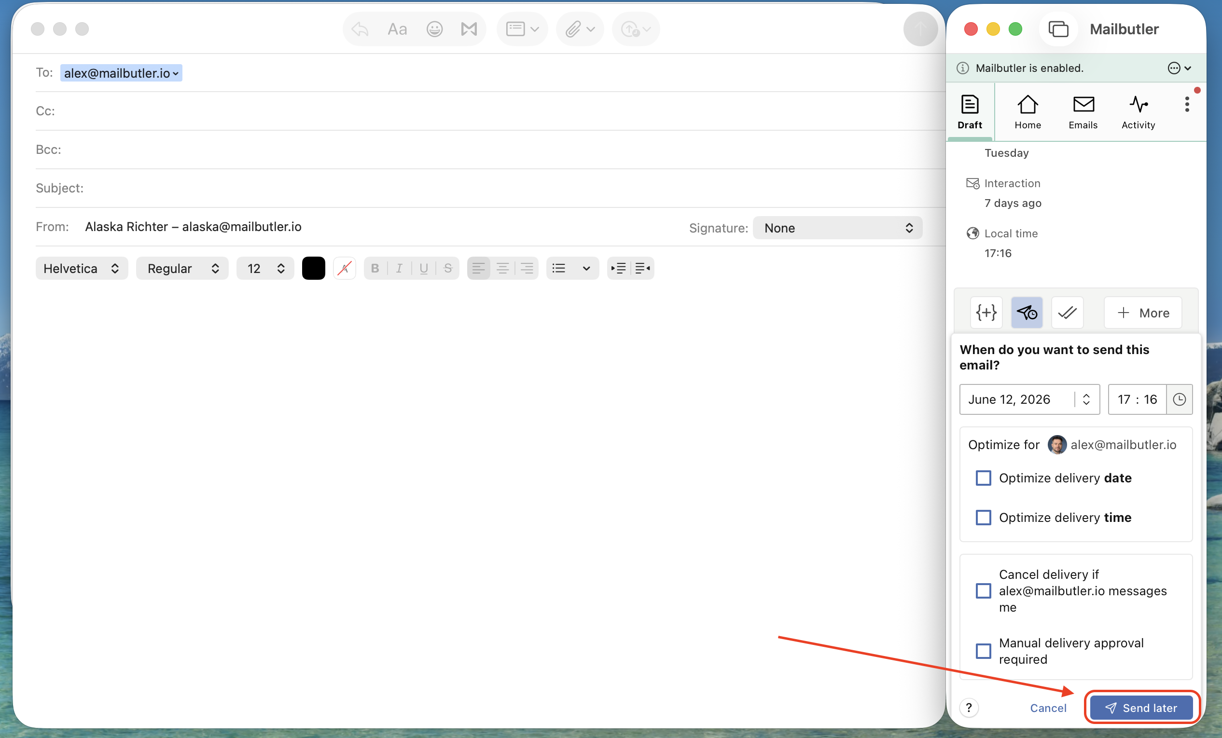Open the Signature None dropdown
This screenshot has width=1222, height=738.
pos(838,228)
